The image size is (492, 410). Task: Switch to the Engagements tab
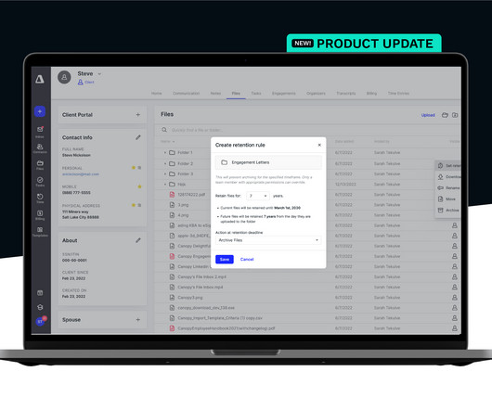(x=284, y=94)
